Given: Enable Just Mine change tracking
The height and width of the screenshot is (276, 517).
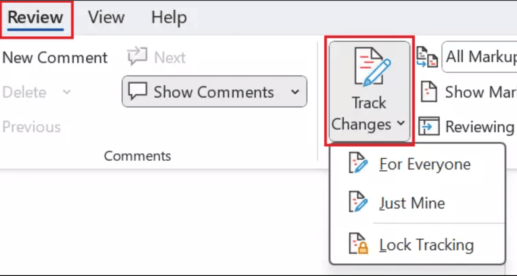Looking at the screenshot, I should (x=412, y=203).
